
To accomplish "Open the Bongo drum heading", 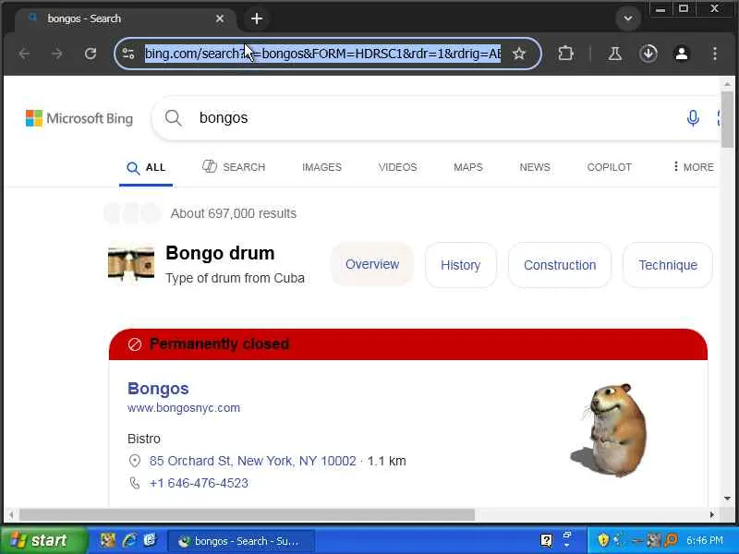I will tap(220, 253).
